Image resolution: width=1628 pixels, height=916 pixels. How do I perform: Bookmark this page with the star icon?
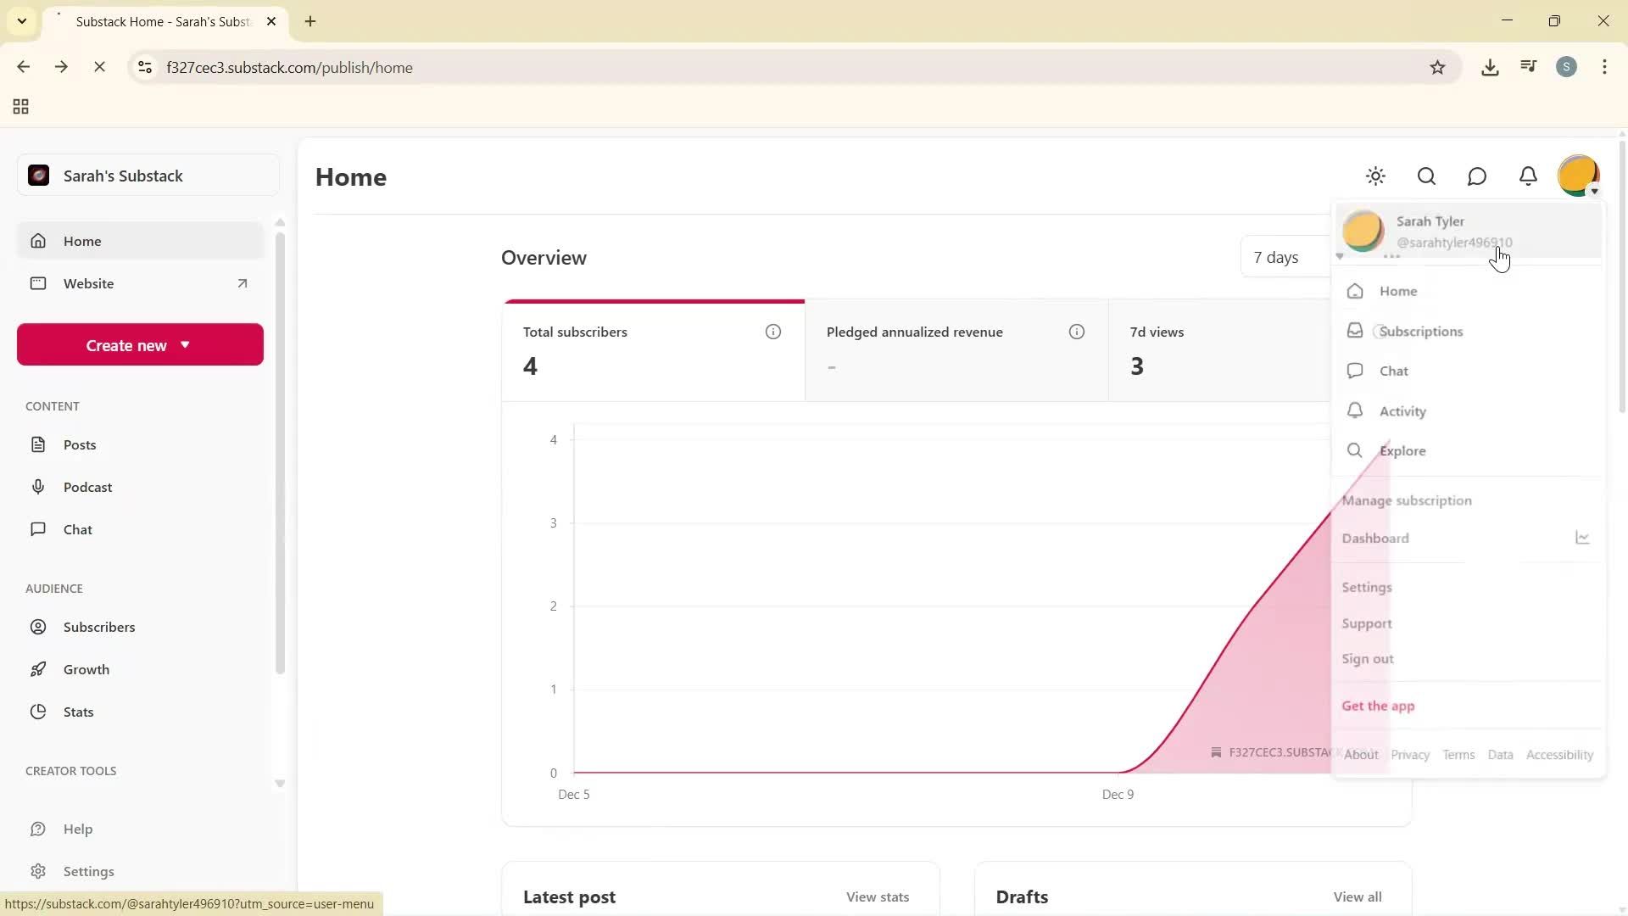(1437, 68)
